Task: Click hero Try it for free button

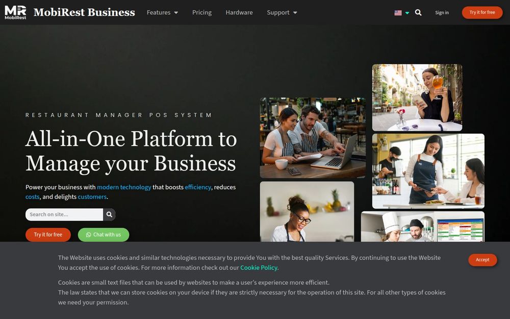Action: [48, 235]
